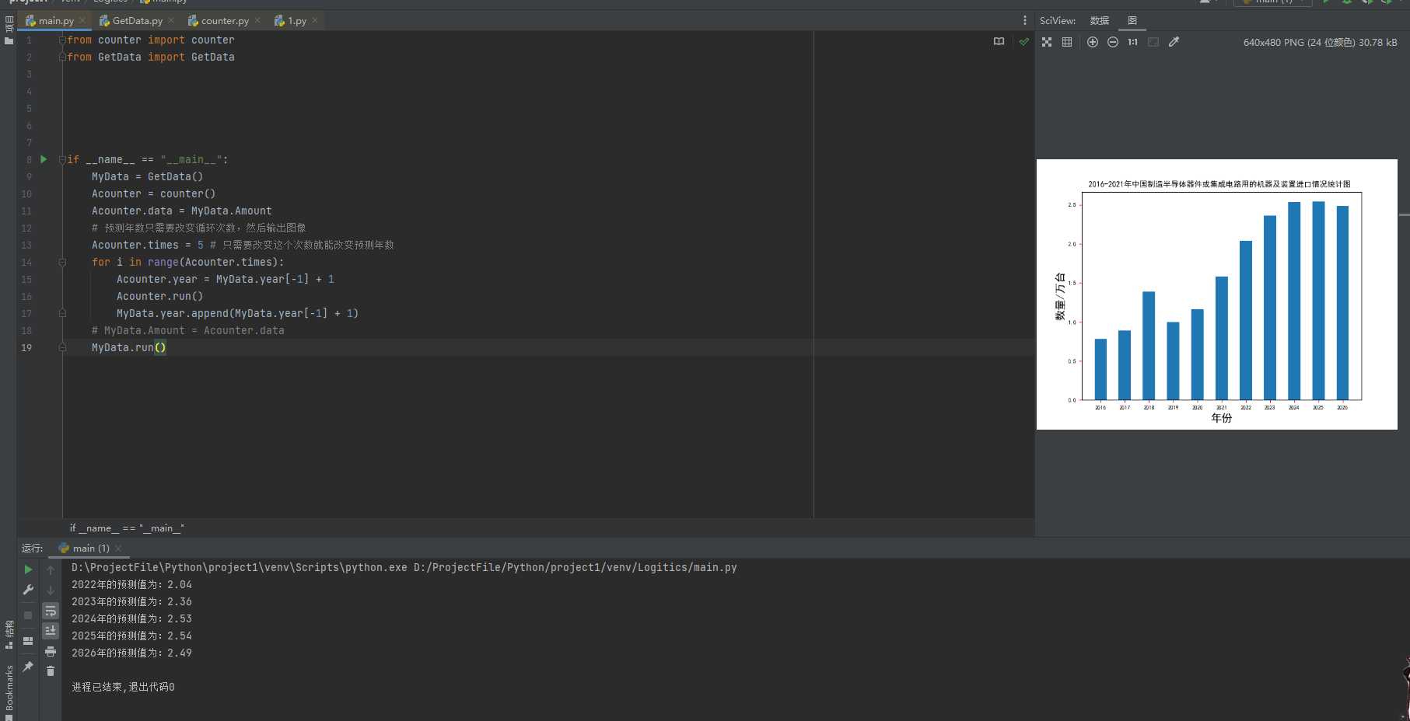The image size is (1410, 721).
Task: Toggle grid display in SciView image viewer
Action: click(1067, 42)
